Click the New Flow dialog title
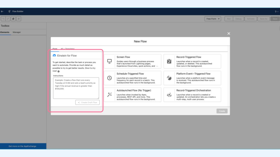Screen dimensions: 280x157 coord(140,41)
